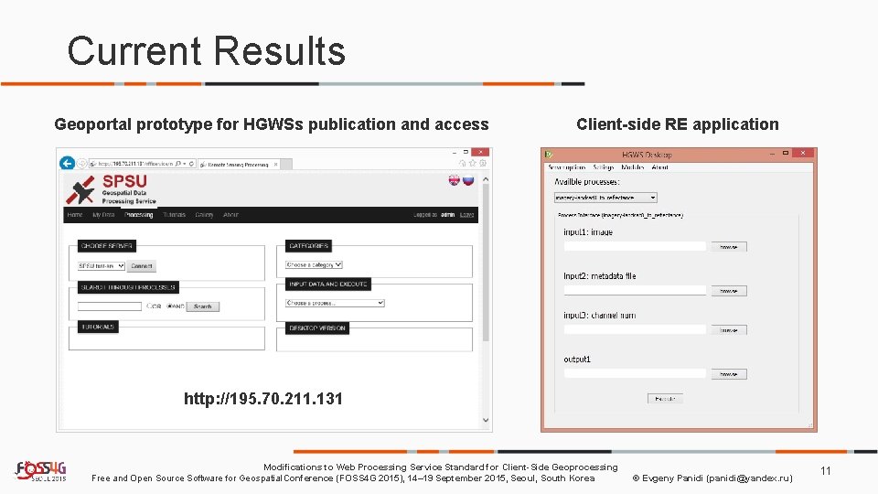This screenshot has width=878, height=494.
Task: Select the OR radio button
Action: click(149, 306)
